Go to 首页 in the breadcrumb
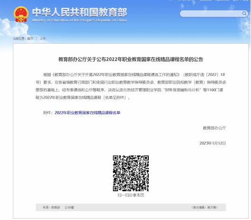Image resolution: width=251 pixels, height=220 pixels. [30, 38]
